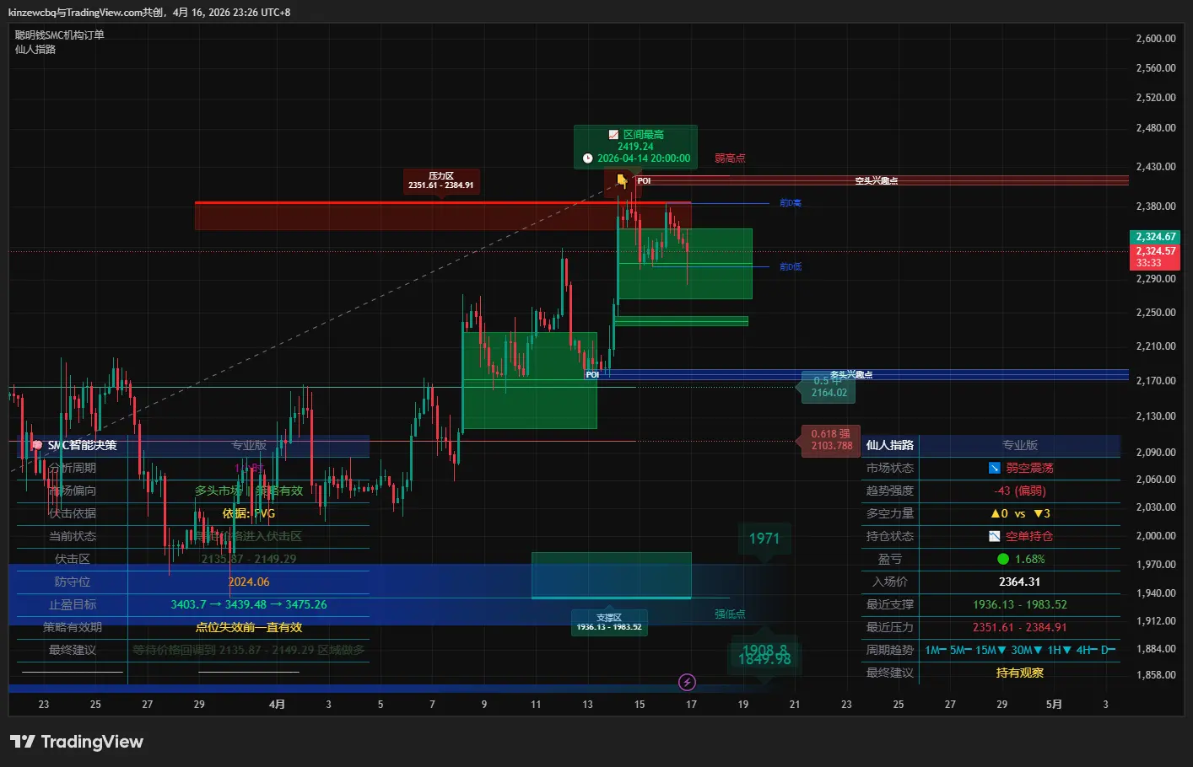The width and height of the screenshot is (1193, 767).
Task: Click the 2351.61 - 2384.91 resistance value in panel
Action: 1019,627
